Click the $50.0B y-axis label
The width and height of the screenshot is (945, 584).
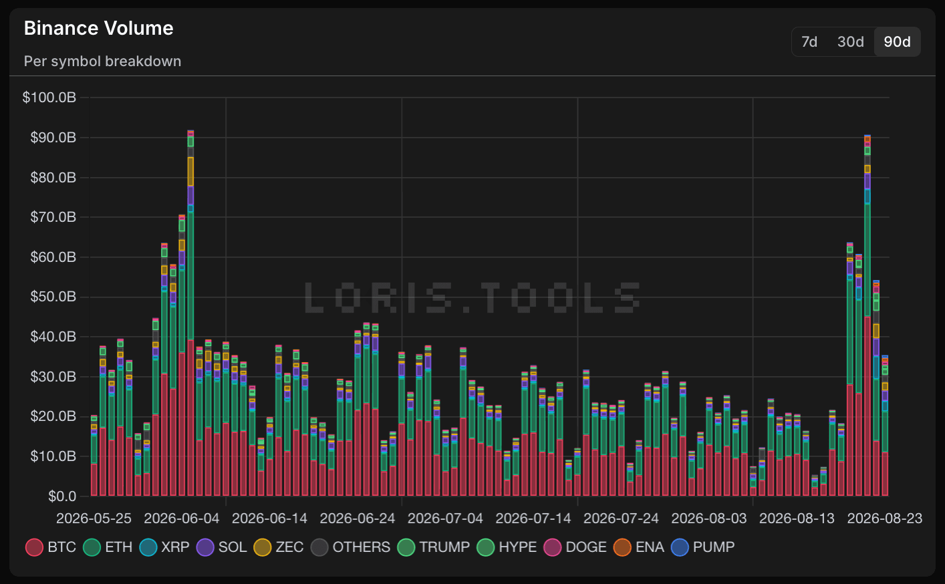pos(53,297)
